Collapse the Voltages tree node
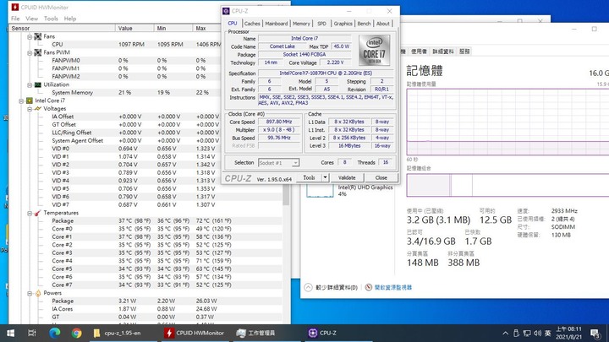The width and height of the screenshot is (609, 342). pos(30,109)
